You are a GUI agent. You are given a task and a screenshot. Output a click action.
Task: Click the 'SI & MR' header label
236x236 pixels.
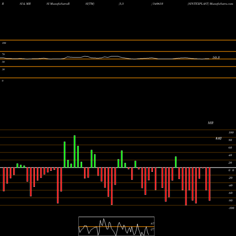(x=25, y=4)
